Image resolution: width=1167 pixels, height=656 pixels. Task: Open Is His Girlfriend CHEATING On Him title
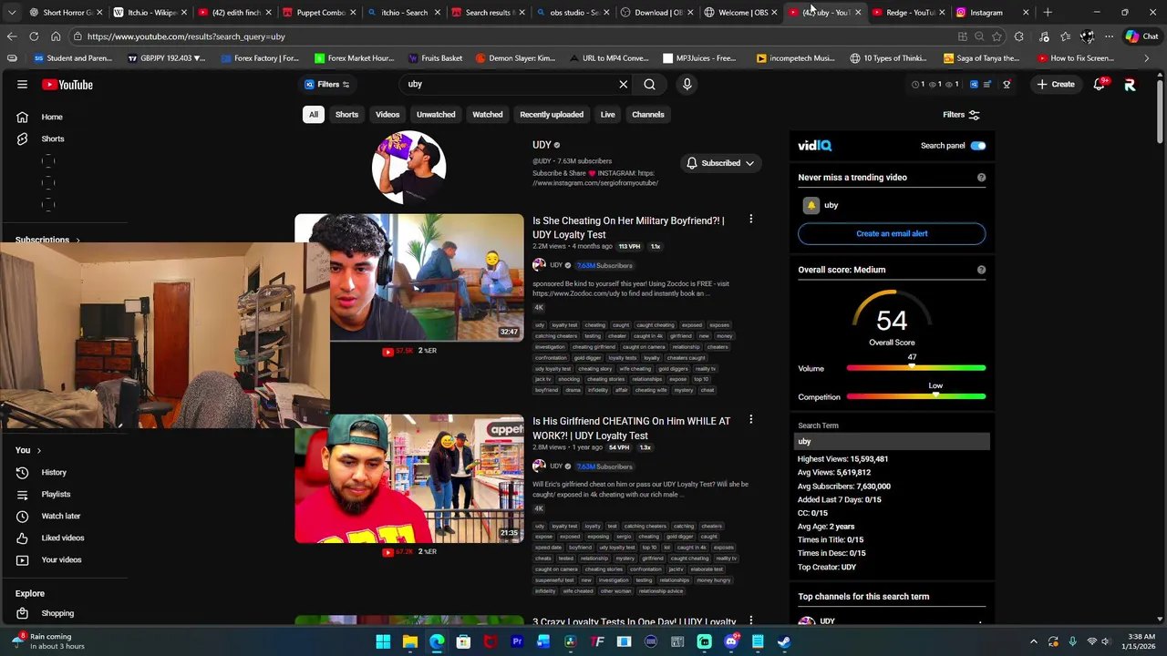coord(631,428)
